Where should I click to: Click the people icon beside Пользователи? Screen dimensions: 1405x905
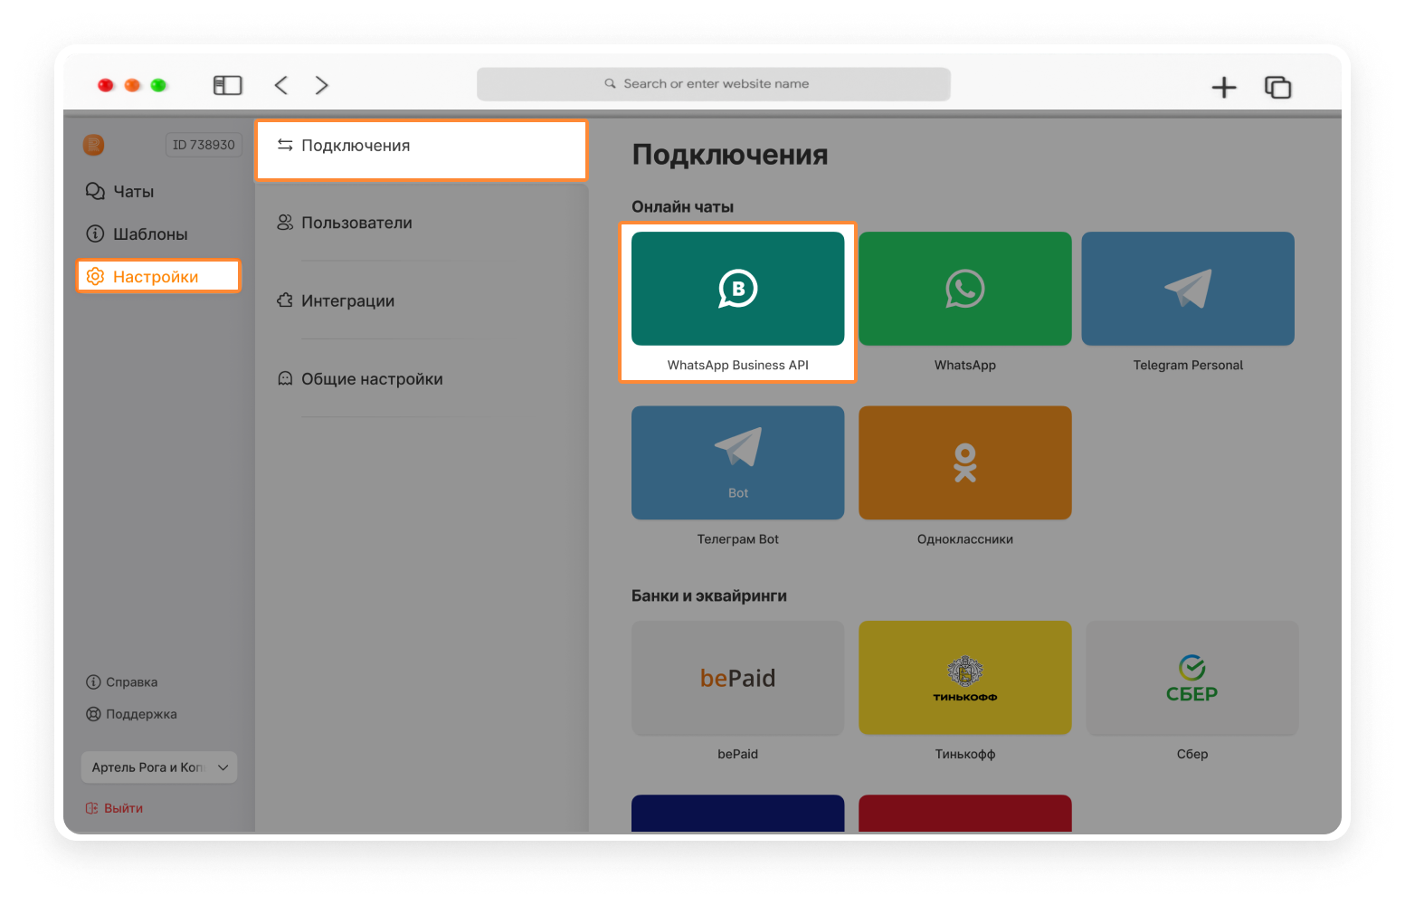click(285, 223)
